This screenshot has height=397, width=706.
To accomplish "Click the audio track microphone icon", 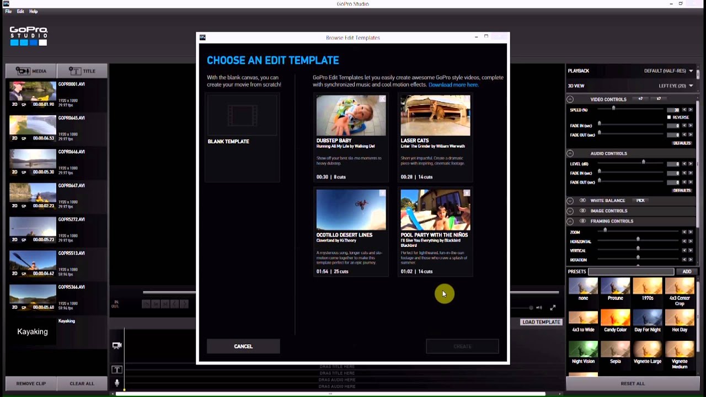I will (117, 383).
